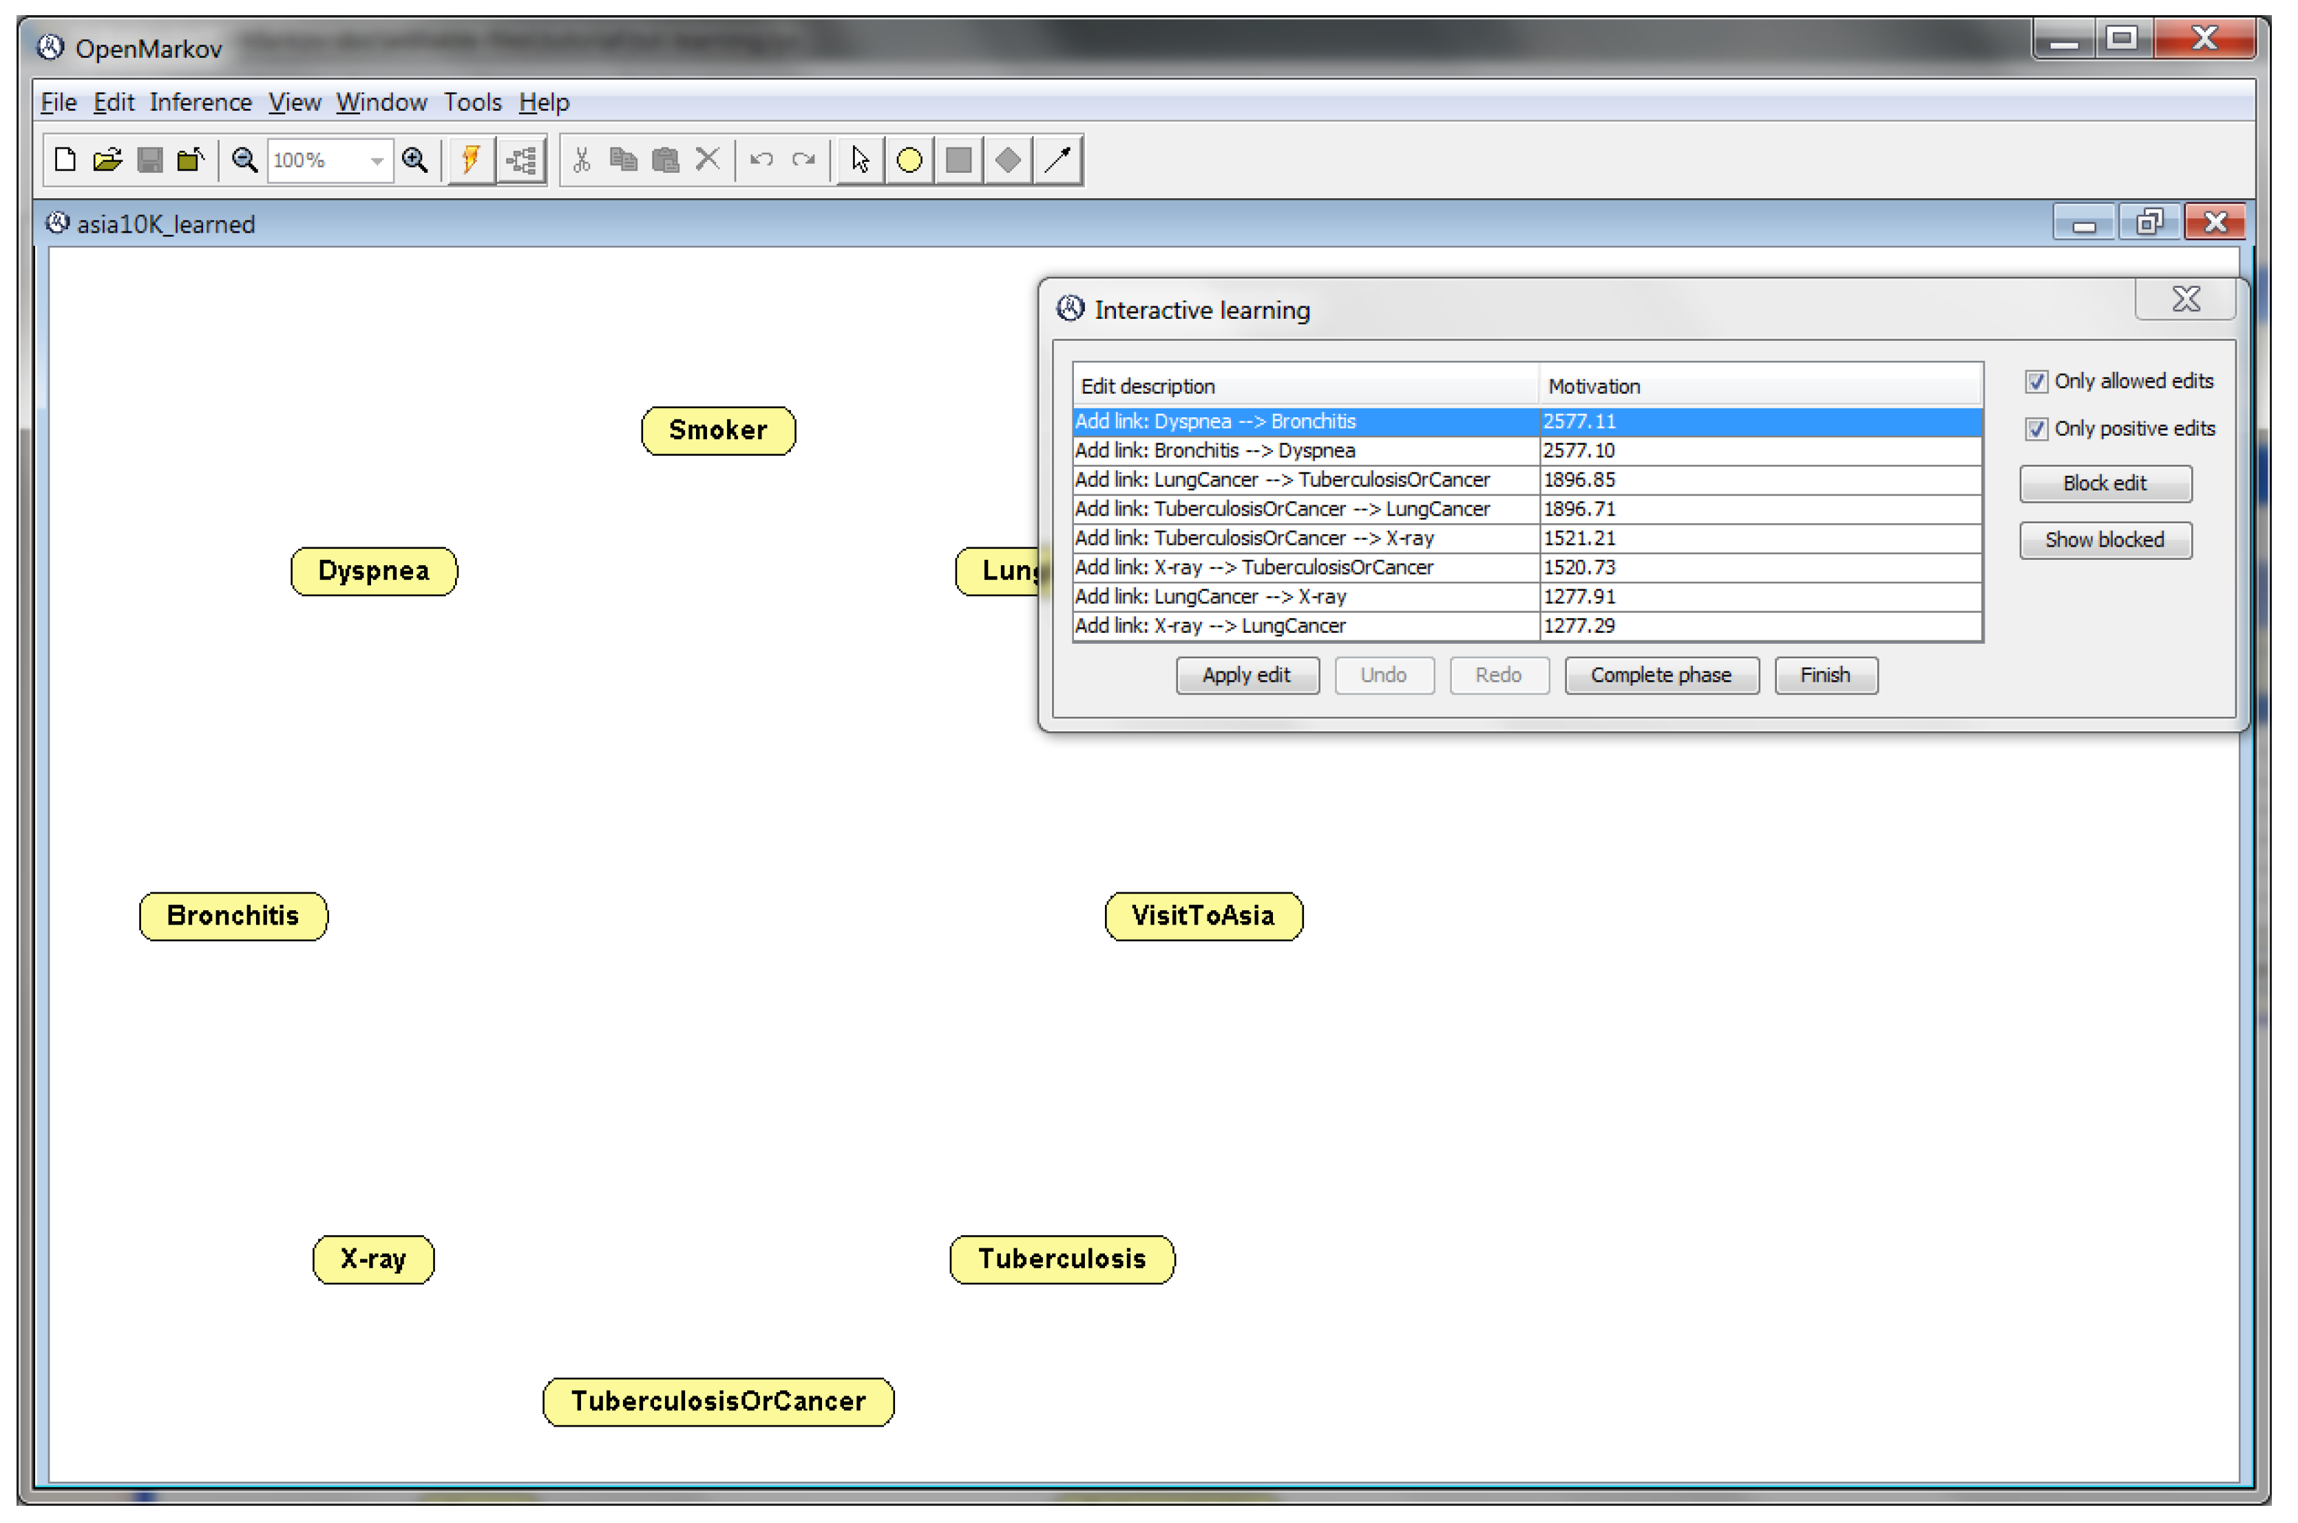Click the Block edit button
2298x1523 pixels.
point(2106,484)
